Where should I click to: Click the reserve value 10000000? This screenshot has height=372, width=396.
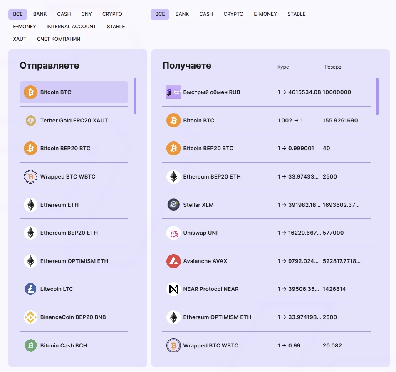pos(337,92)
